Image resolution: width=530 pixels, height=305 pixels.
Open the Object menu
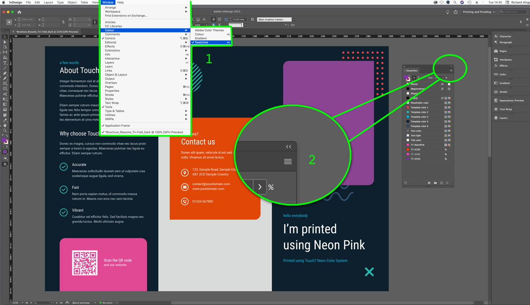pos(72,2)
